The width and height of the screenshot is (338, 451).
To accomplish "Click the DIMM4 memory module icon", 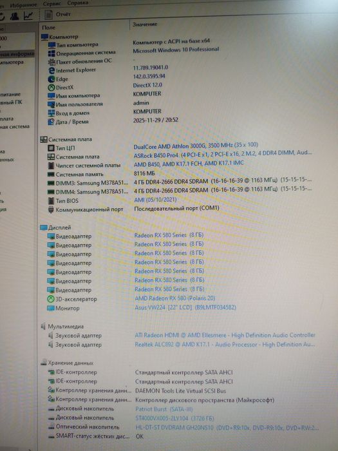I will (51, 192).
